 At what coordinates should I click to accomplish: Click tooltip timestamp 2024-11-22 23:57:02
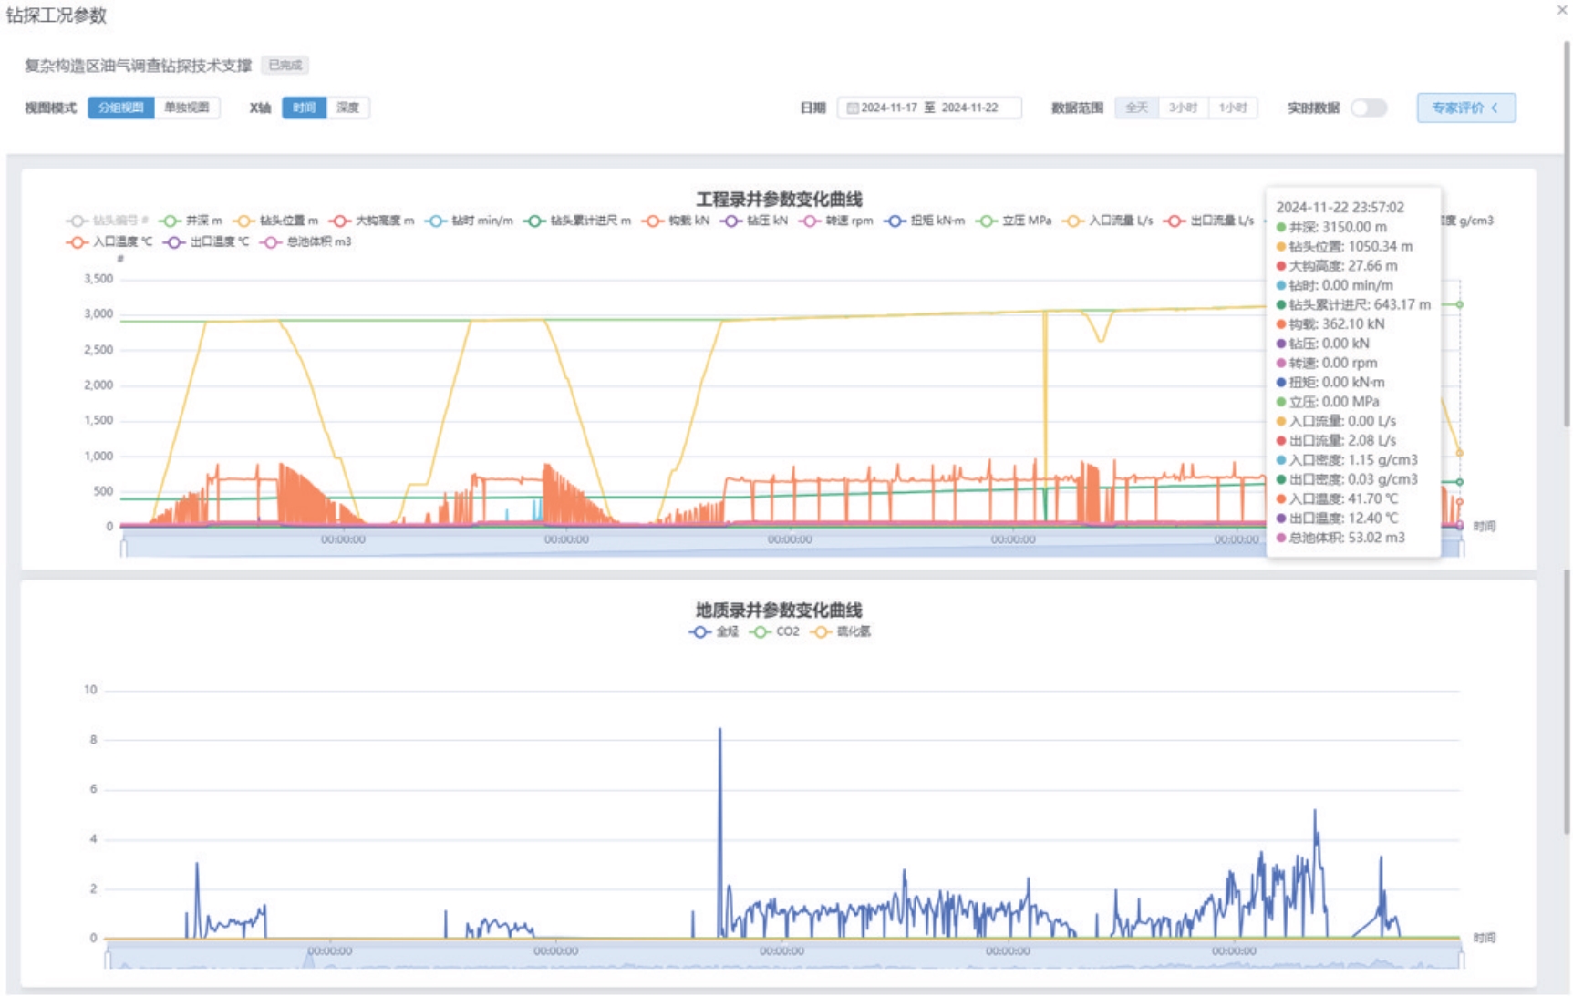pyautogui.click(x=1340, y=208)
